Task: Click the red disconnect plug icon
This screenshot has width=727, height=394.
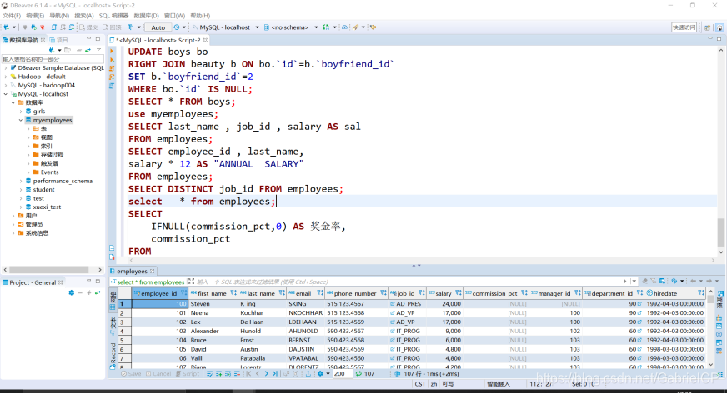Action: point(43,27)
